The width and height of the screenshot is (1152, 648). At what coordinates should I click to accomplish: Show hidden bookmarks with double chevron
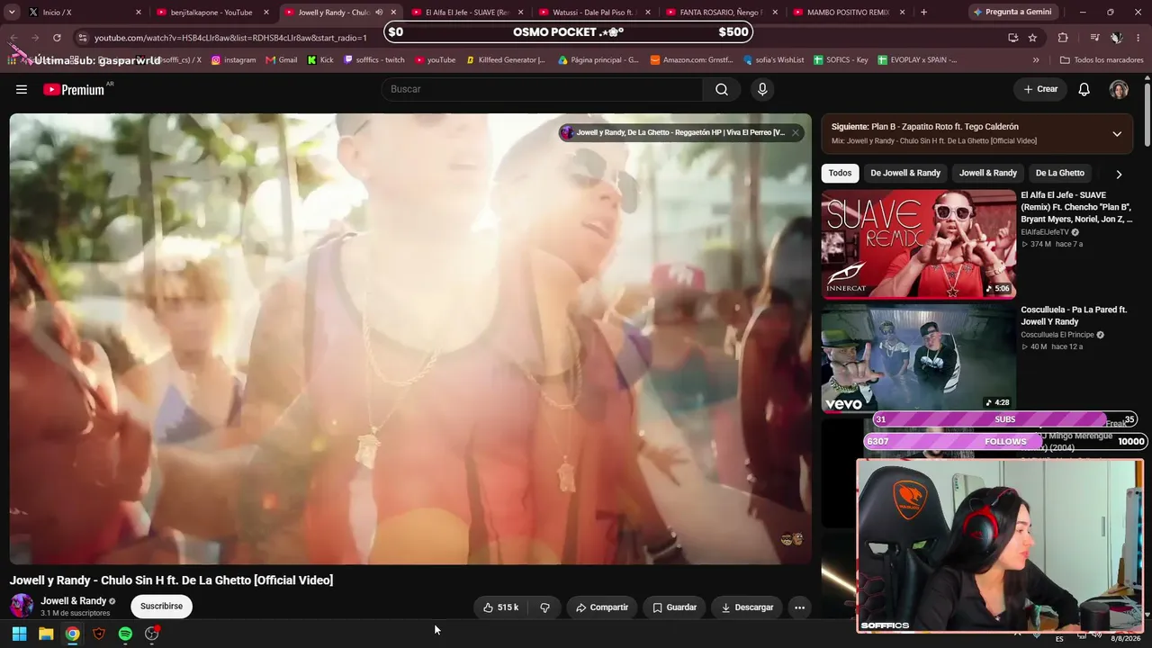pyautogui.click(x=1036, y=60)
